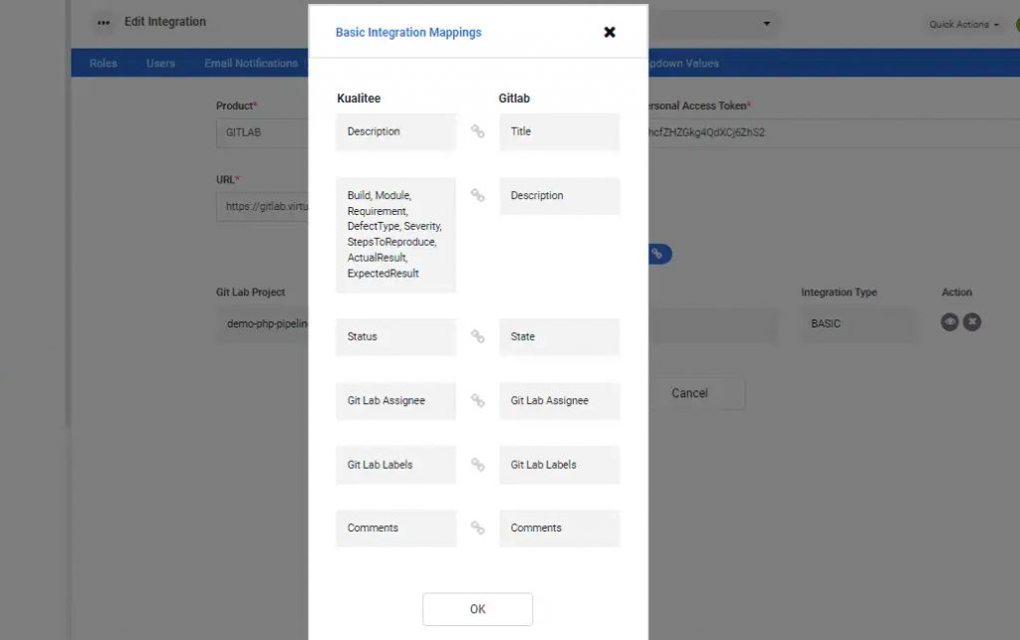
Task: View mappings with the eye icon in Action column
Action: (949, 321)
